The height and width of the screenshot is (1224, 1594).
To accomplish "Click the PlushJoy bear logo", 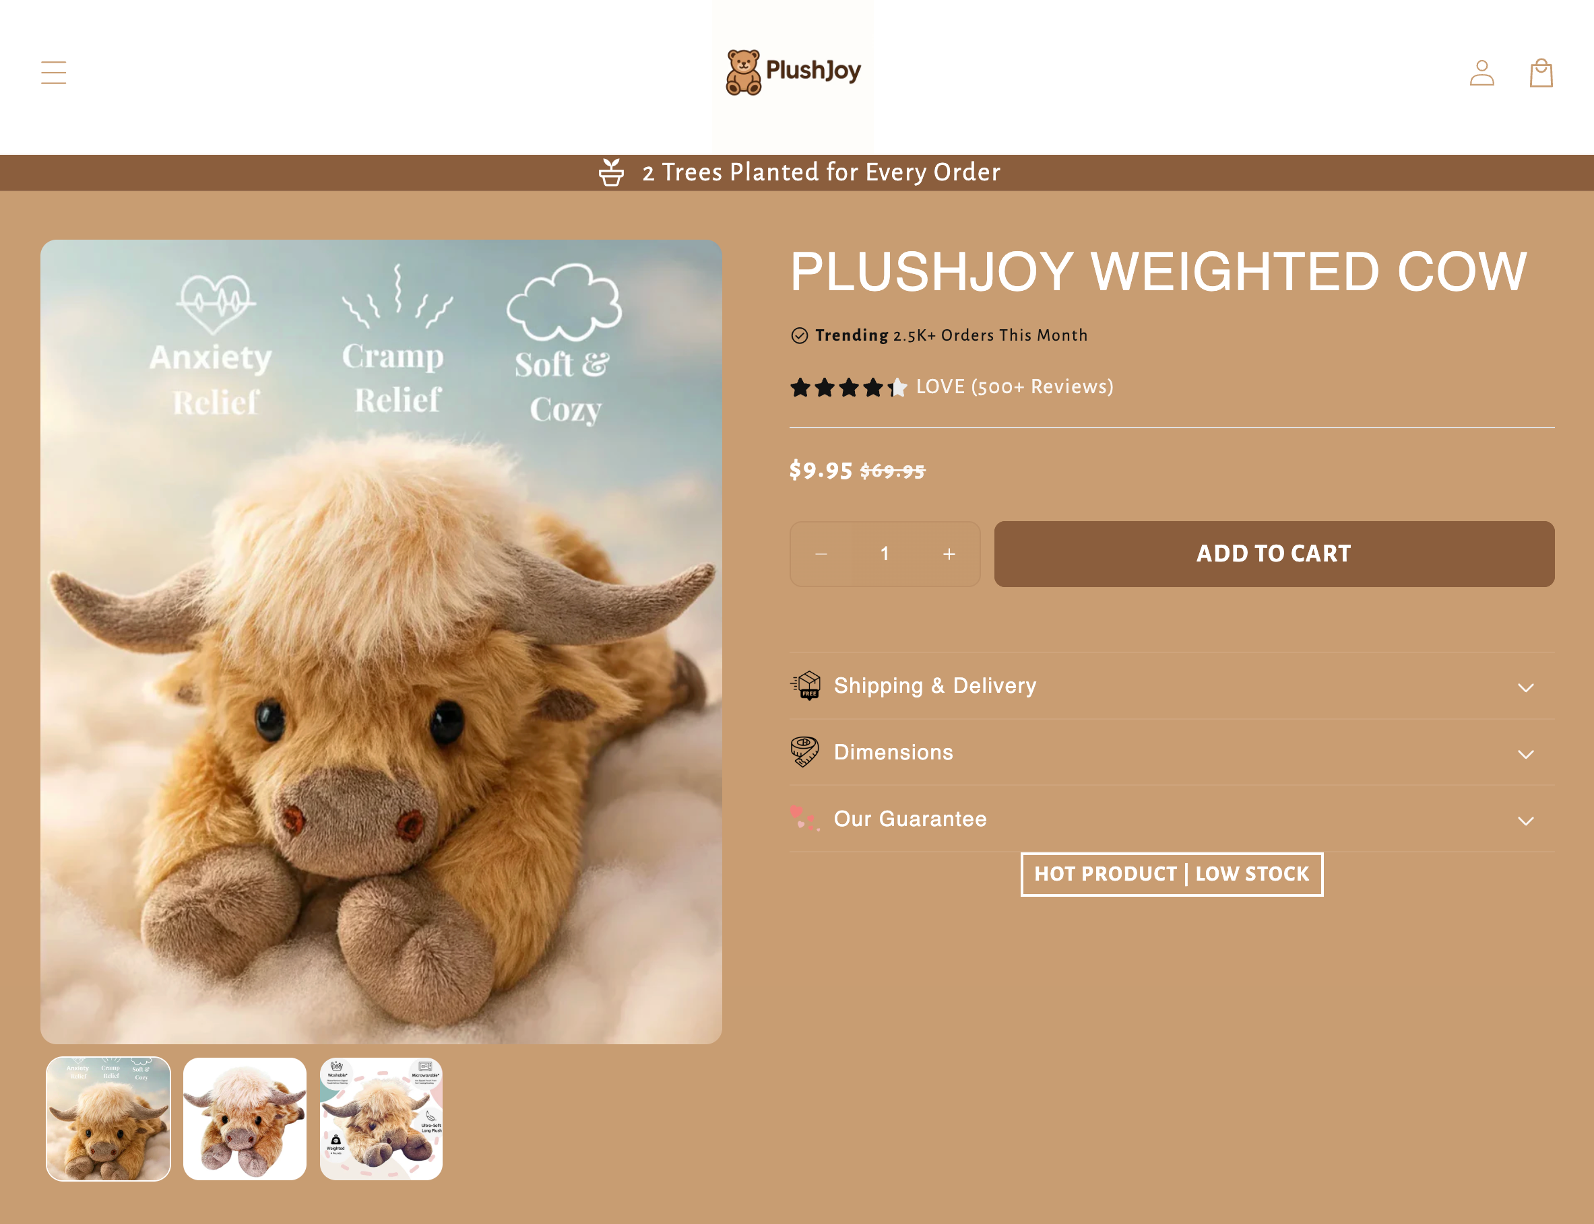I will coord(793,71).
